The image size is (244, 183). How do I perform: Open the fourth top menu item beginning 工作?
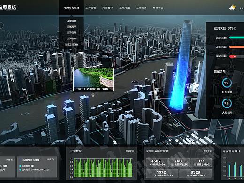pos(124,8)
